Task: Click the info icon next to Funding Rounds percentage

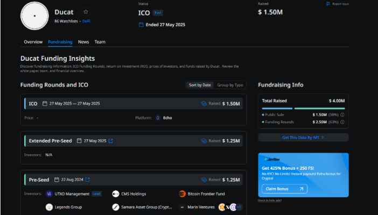Action: tap(342, 122)
